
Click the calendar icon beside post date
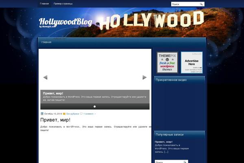(42, 114)
